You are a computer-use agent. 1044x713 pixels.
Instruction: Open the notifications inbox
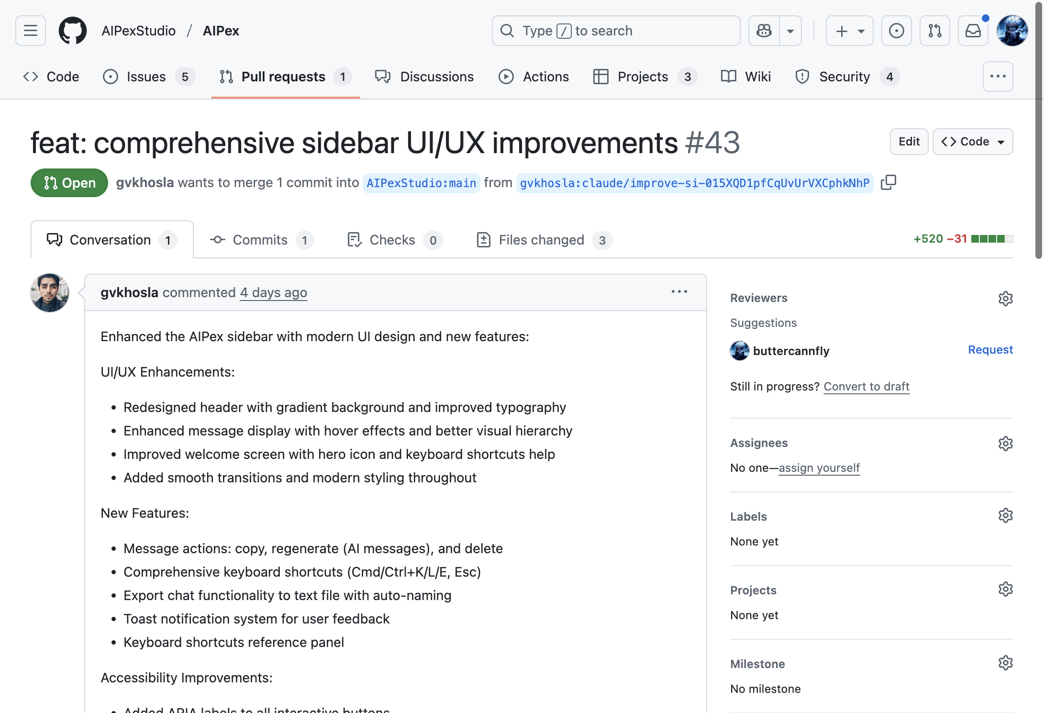pos(973,31)
